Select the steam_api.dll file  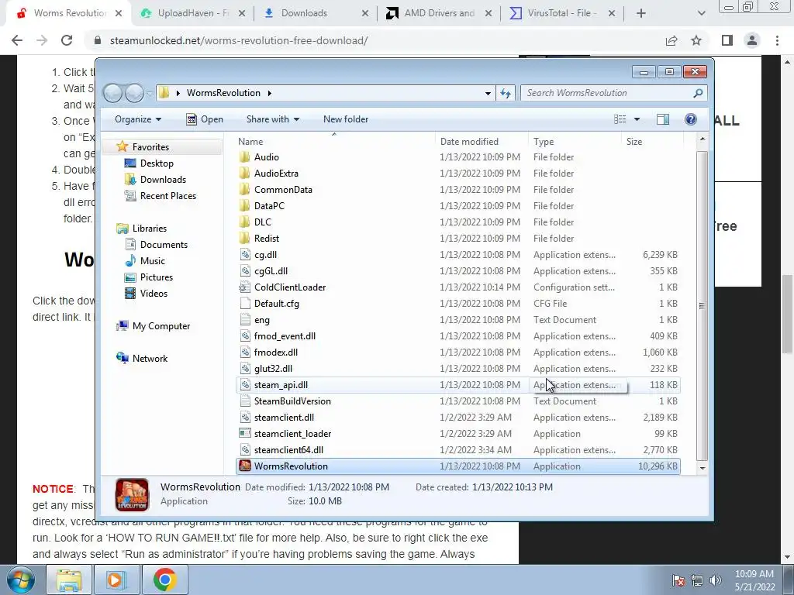(x=457, y=385)
